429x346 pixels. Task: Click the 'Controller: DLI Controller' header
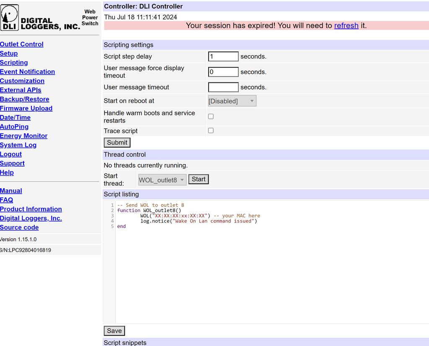(x=143, y=6)
